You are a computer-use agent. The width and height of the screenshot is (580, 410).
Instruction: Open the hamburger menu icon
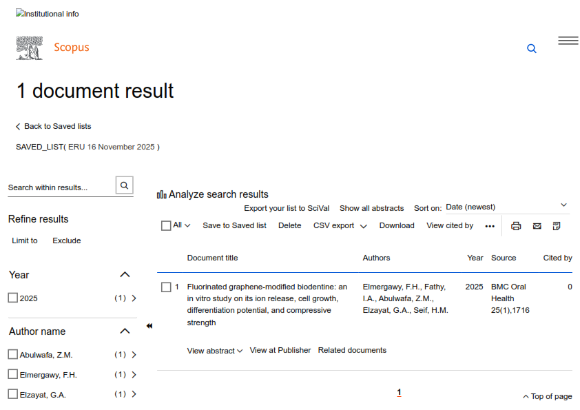[x=568, y=41]
